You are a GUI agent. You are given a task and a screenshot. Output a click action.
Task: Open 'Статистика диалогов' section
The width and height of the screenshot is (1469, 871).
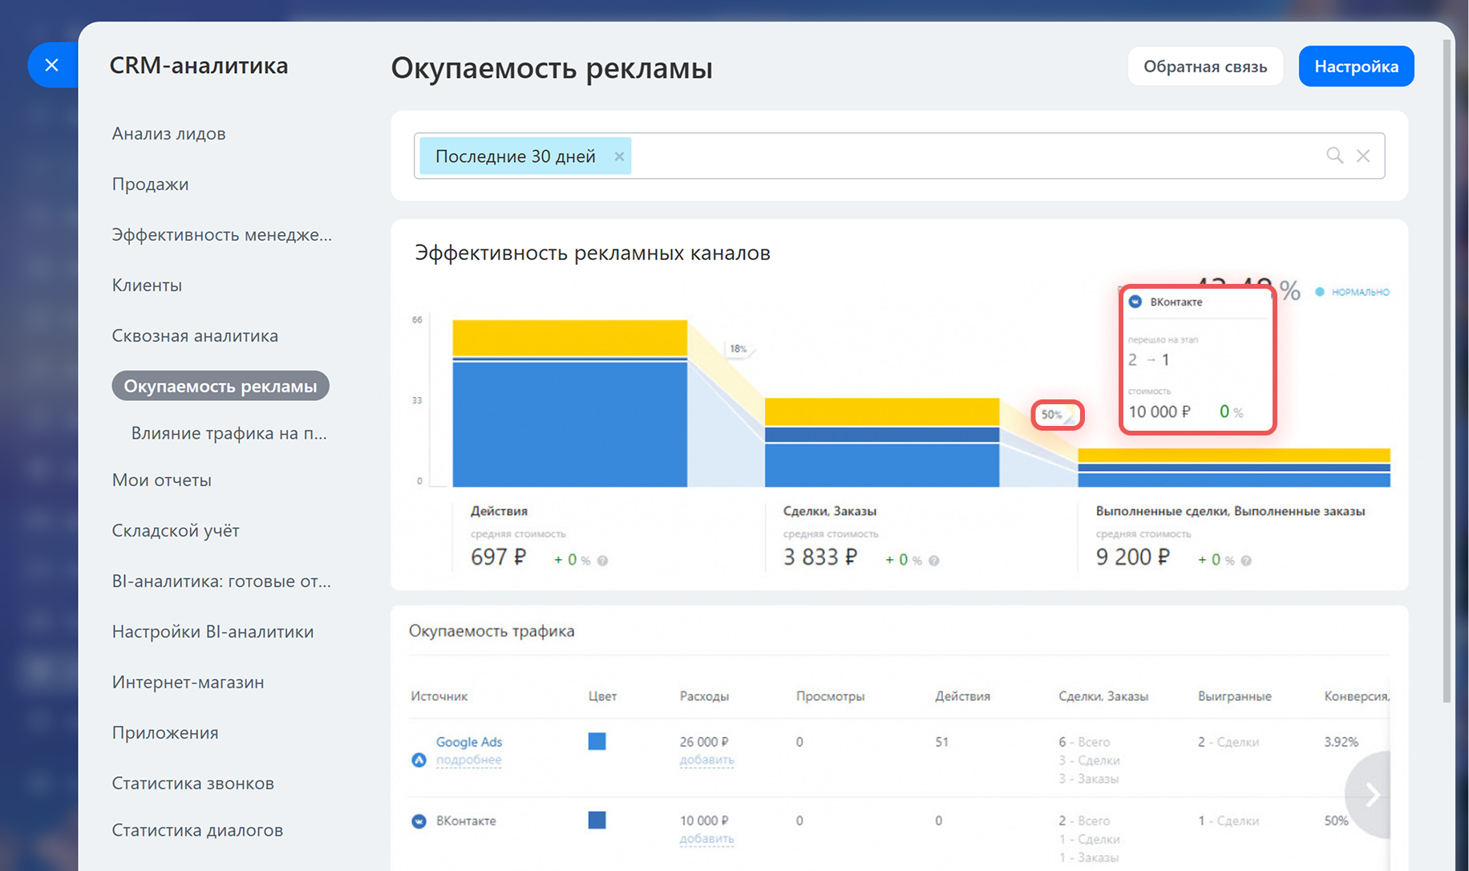point(197,831)
